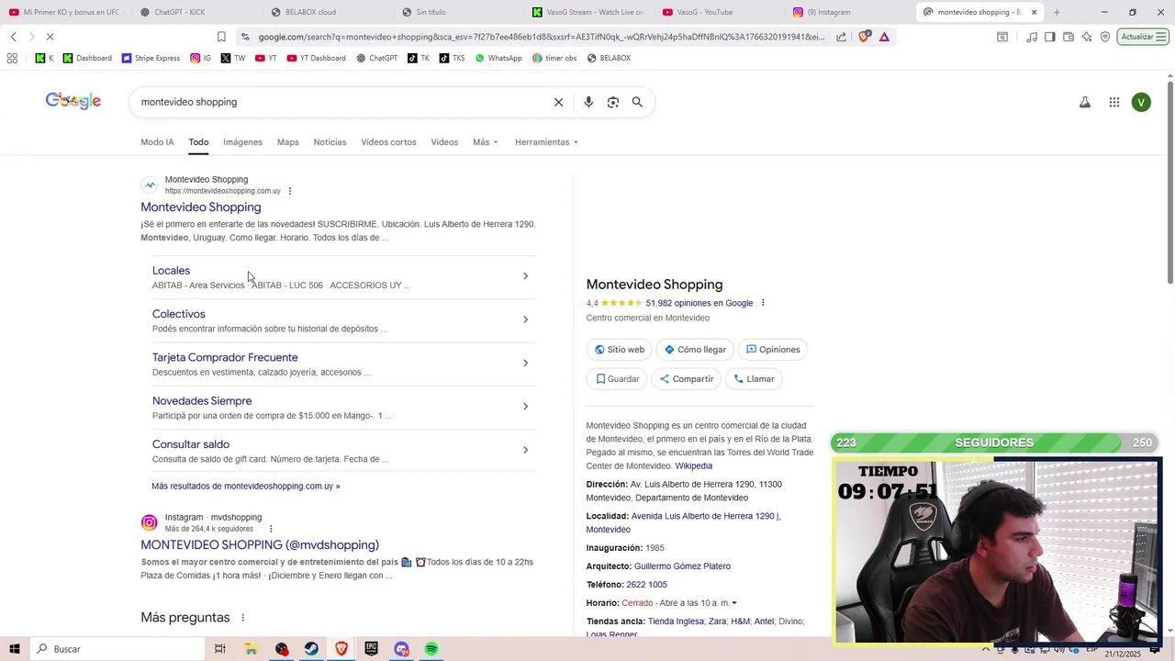Expand the Consultar saldo arrow

pos(525,450)
